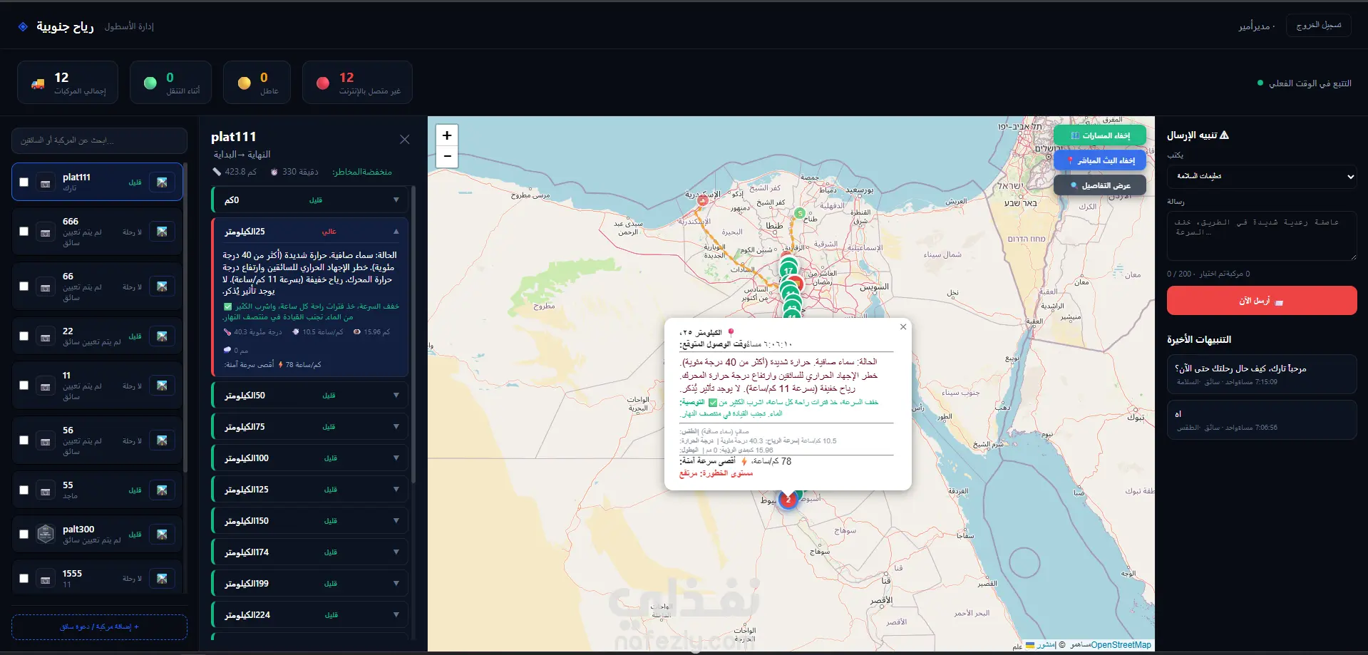Click the vehicle list vertical scrollbar

pos(185,317)
